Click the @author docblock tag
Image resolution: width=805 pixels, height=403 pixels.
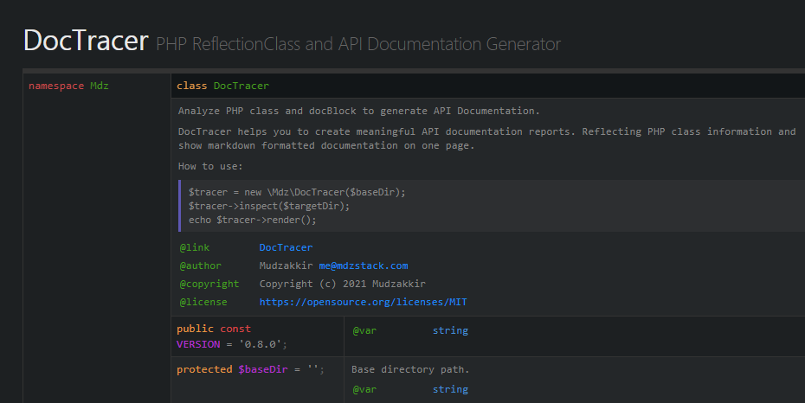(200, 265)
